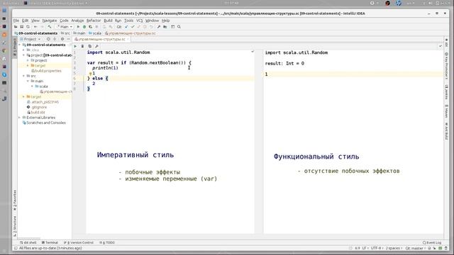The width and height of the screenshot is (454, 255).
Task: Open the Build menu
Action: pyautogui.click(x=108, y=21)
